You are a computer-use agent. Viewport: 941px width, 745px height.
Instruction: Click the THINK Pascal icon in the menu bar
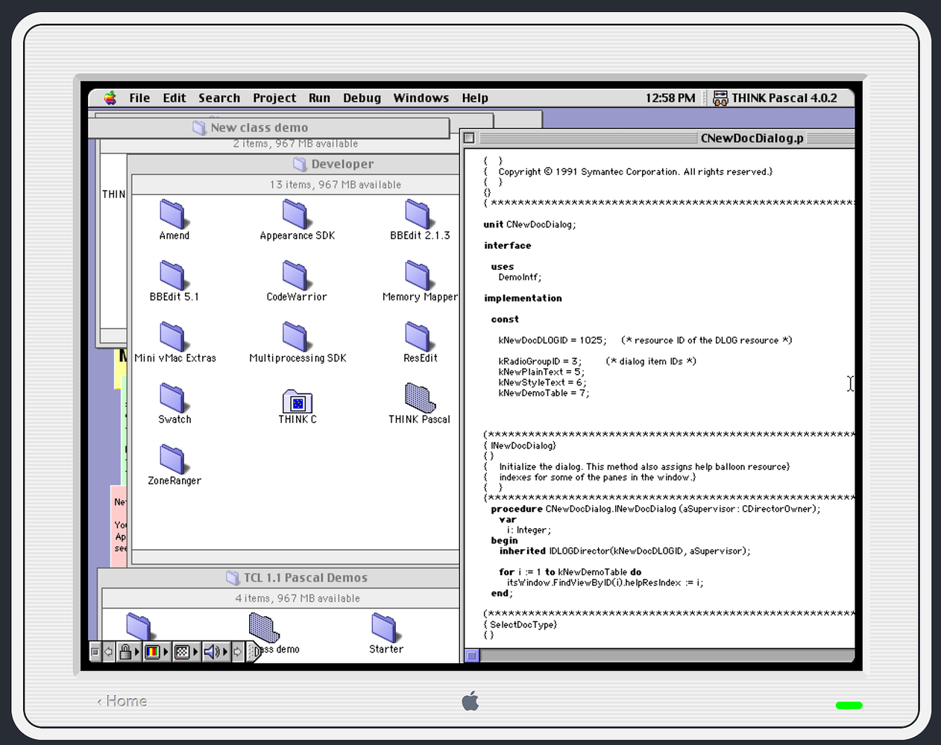[x=720, y=98]
